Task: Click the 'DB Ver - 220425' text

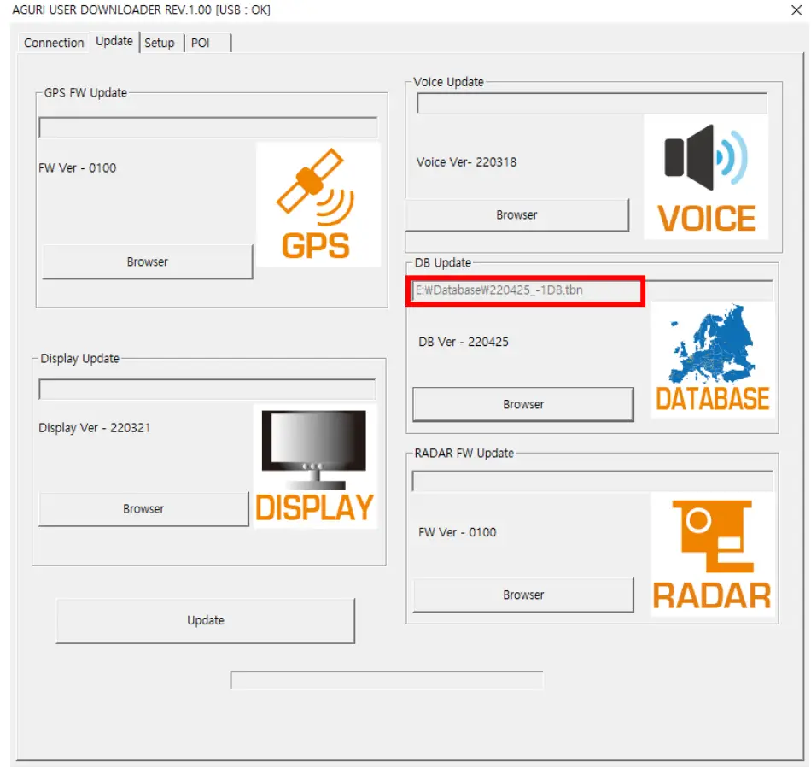Action: pyautogui.click(x=464, y=342)
